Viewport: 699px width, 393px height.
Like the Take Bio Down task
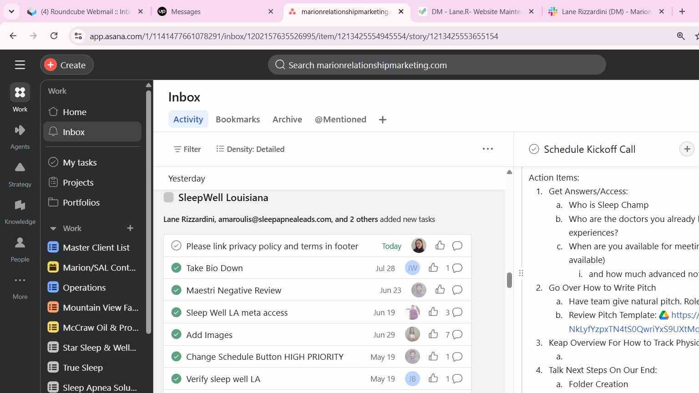(x=433, y=268)
